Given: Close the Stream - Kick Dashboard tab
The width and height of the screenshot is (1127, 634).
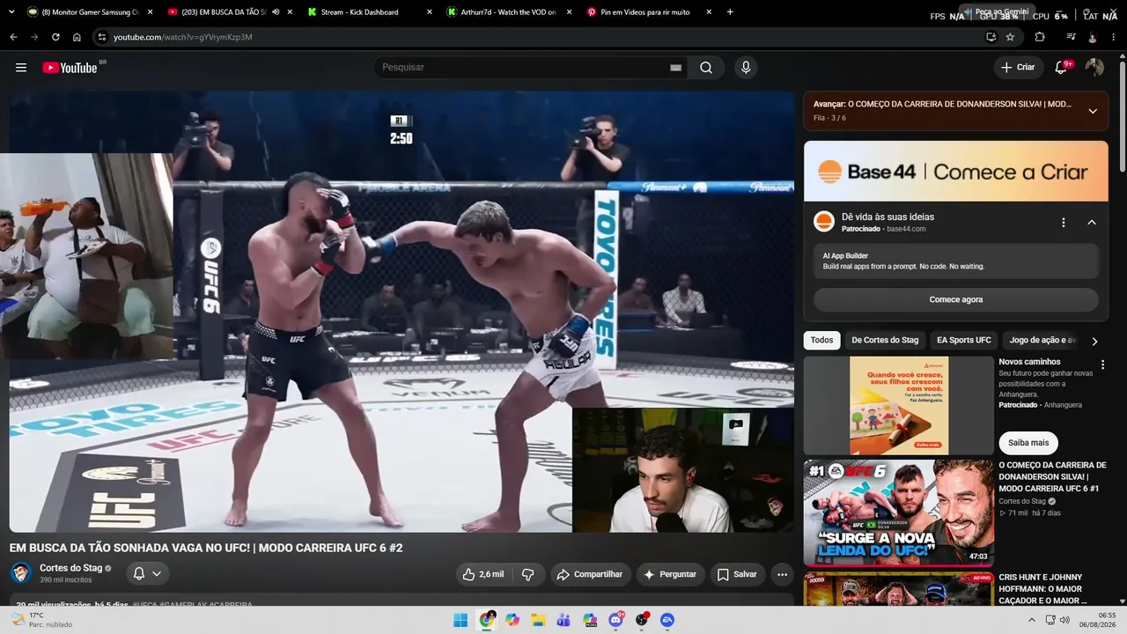Looking at the screenshot, I should click(x=430, y=12).
